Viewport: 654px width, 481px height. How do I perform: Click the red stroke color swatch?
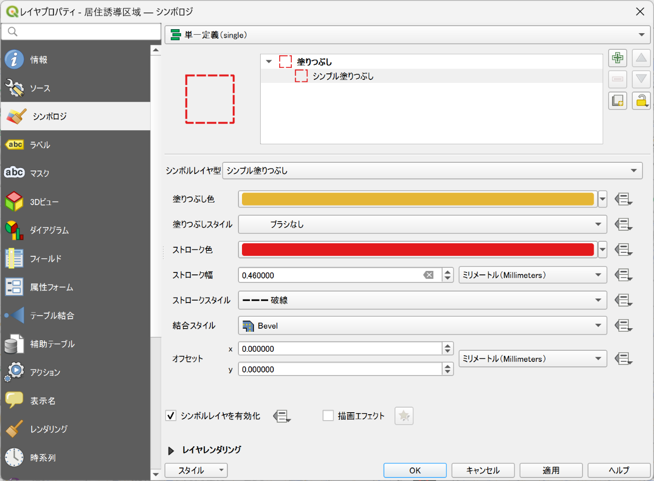click(x=418, y=250)
